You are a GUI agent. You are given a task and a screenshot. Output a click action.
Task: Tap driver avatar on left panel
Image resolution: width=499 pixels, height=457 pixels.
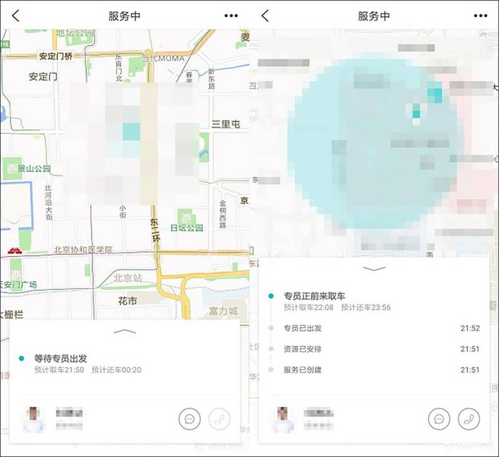(34, 419)
